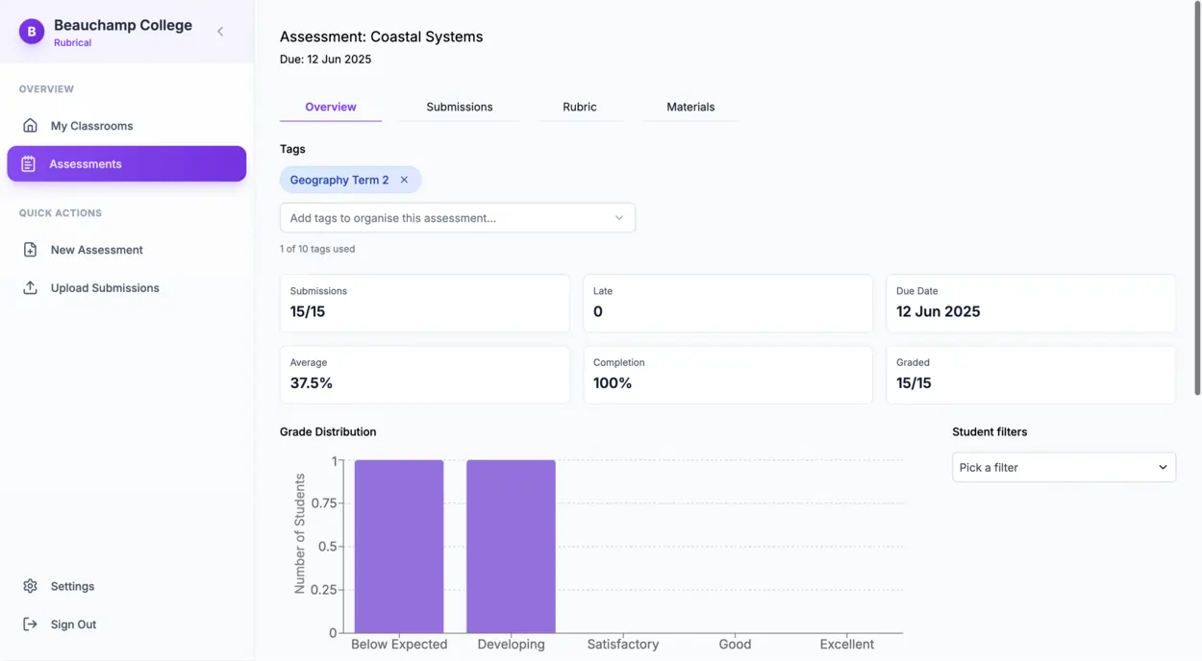Switch to the Submissions tab
1202x661 pixels.
pyautogui.click(x=459, y=107)
